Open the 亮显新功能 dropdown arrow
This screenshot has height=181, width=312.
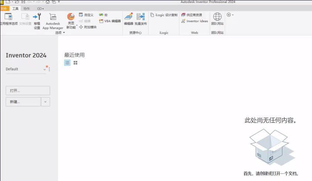(77, 25)
